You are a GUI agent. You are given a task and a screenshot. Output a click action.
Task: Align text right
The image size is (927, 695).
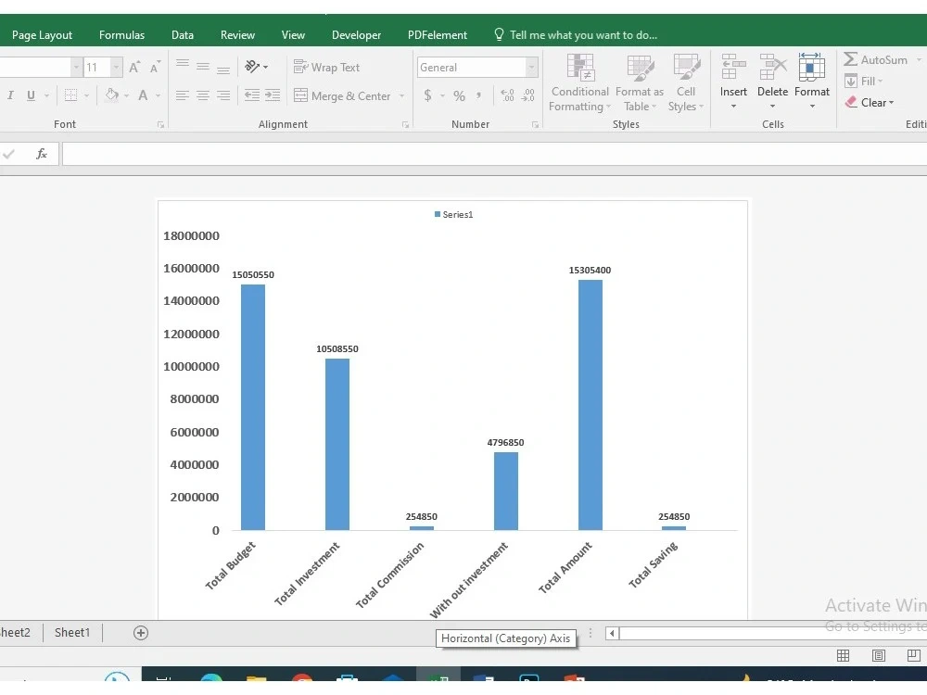(222, 95)
